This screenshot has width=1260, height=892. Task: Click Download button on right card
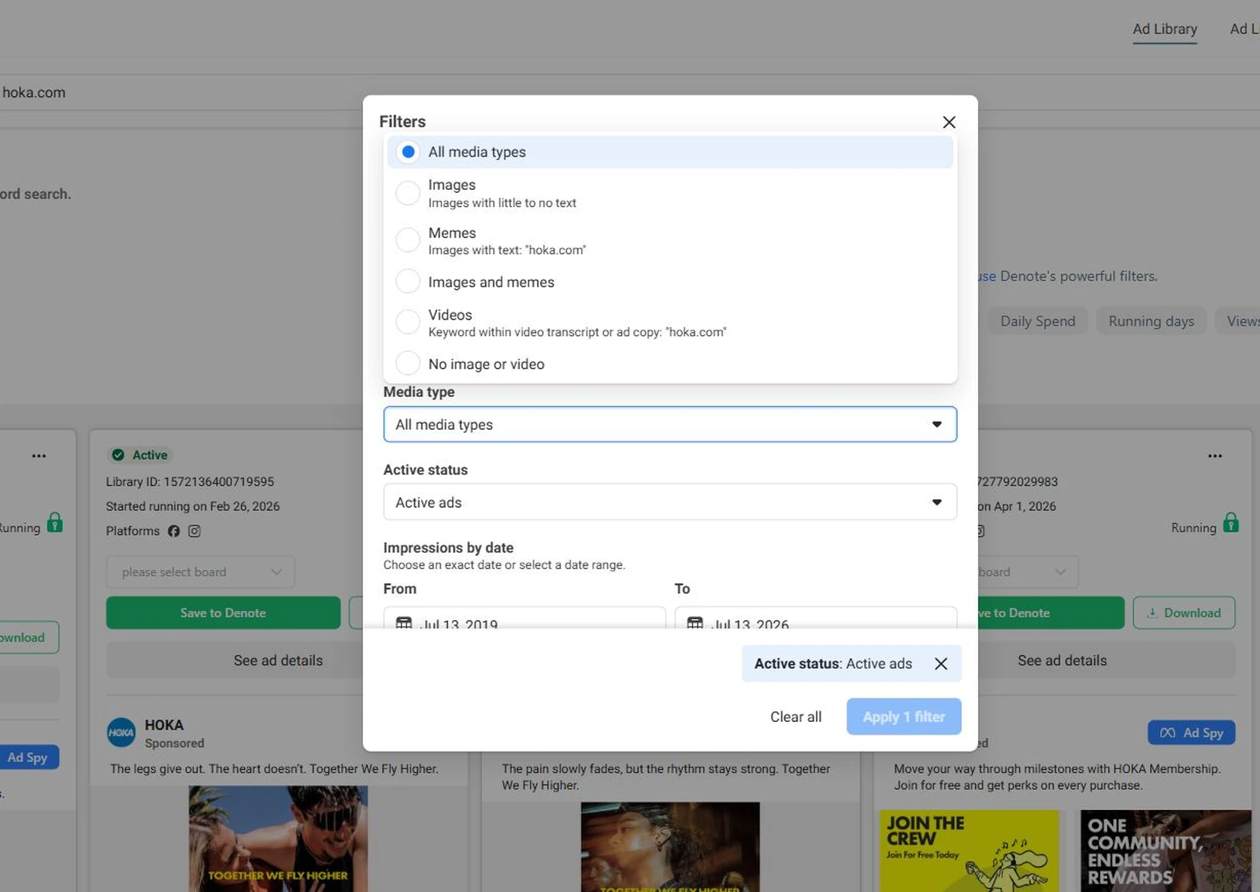[x=1184, y=613]
